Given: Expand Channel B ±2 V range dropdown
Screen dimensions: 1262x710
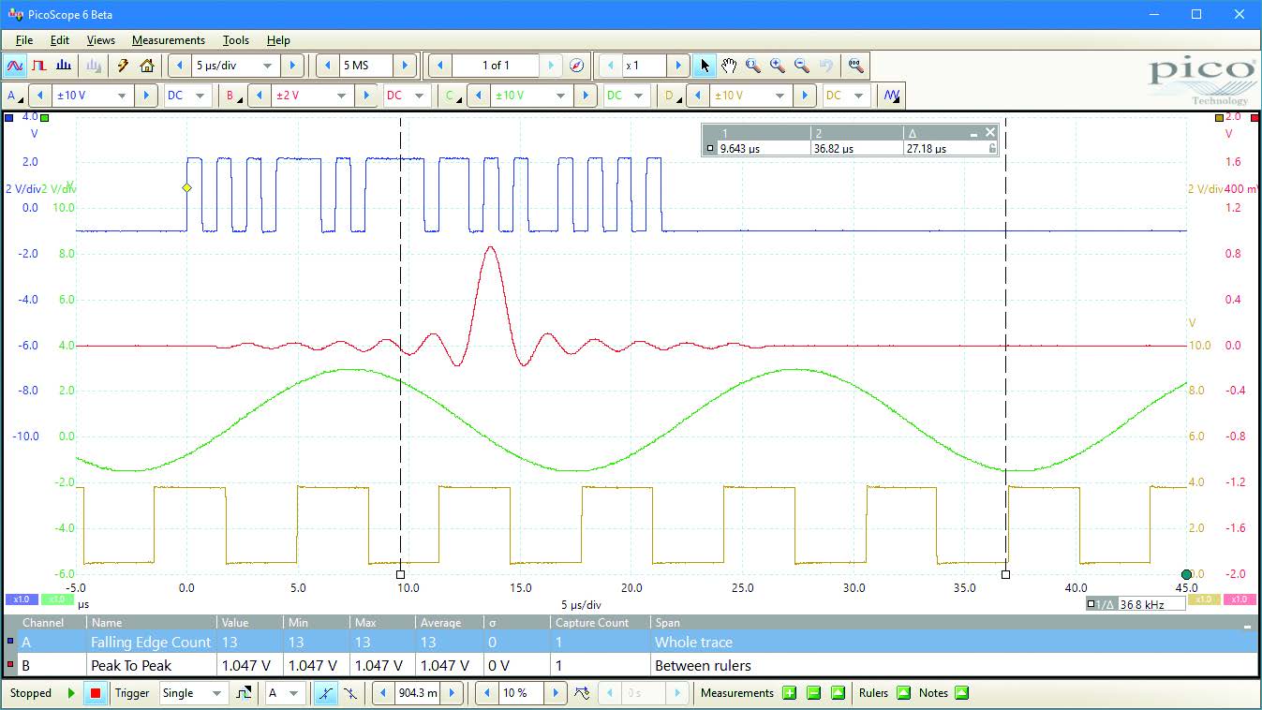Looking at the screenshot, I should click(340, 96).
